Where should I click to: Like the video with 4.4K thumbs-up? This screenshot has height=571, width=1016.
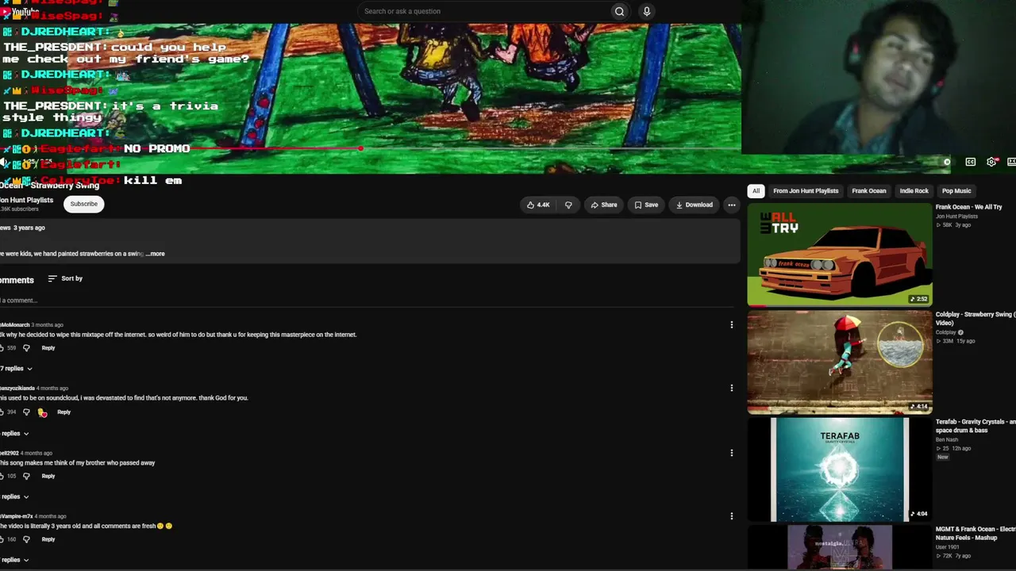coord(539,205)
